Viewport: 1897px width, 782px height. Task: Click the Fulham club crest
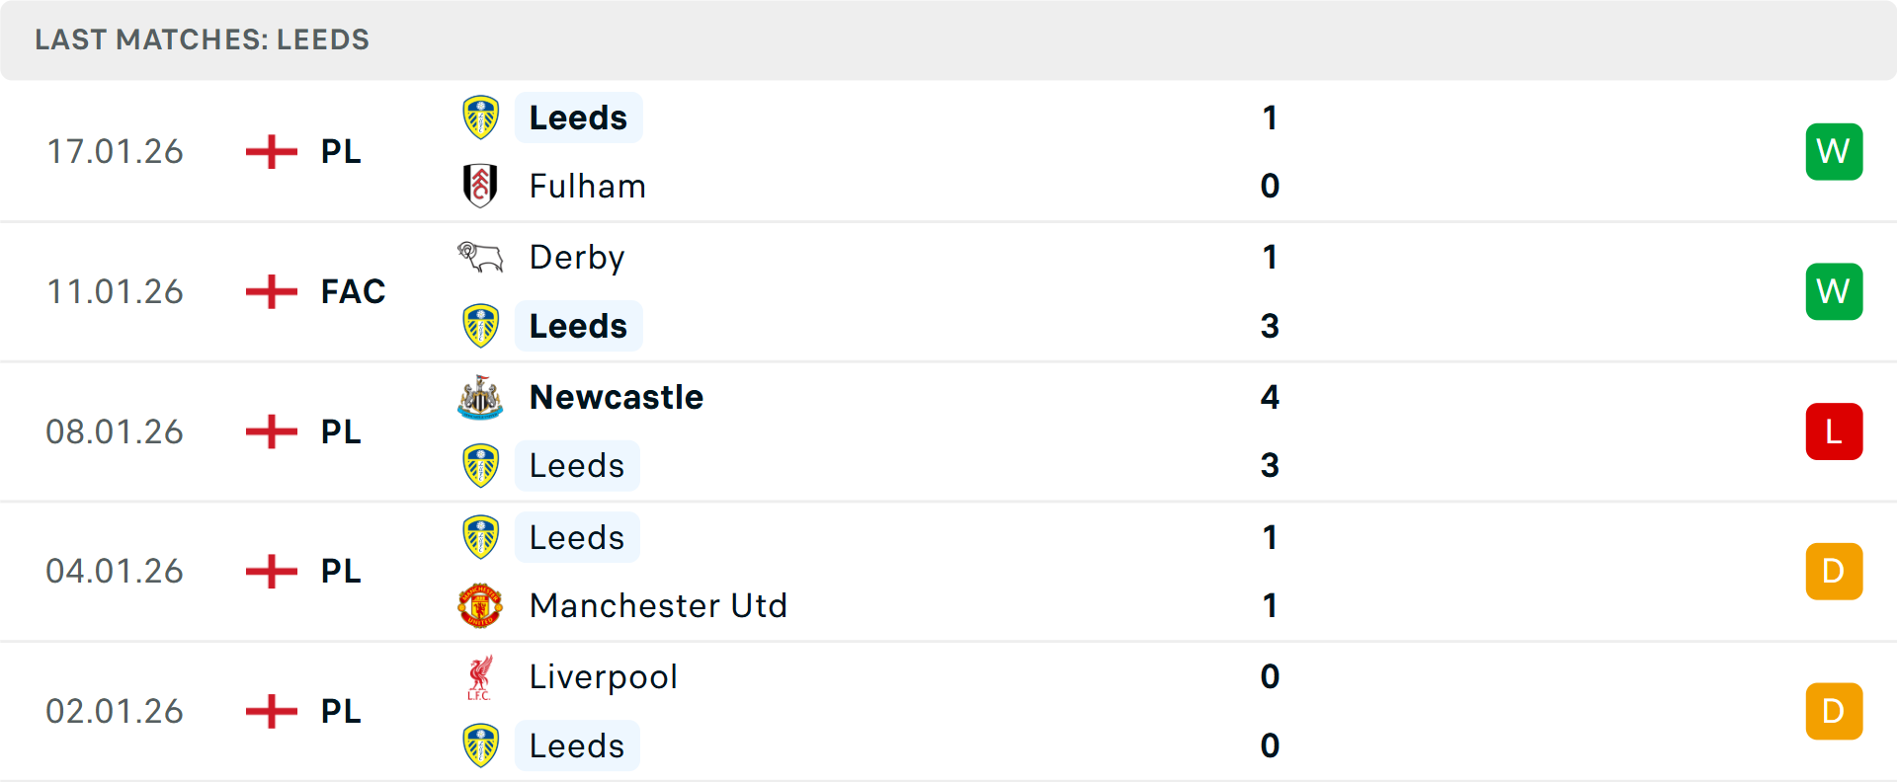tap(480, 186)
